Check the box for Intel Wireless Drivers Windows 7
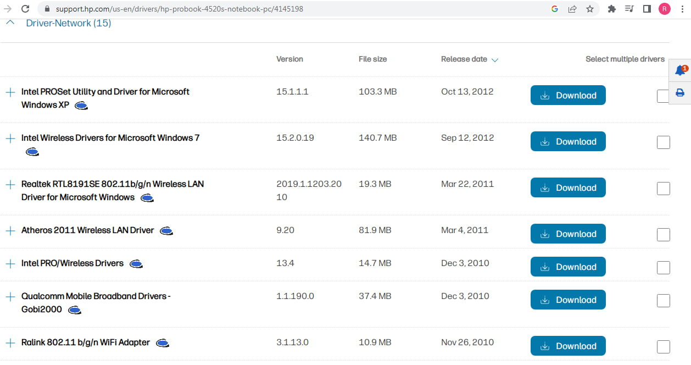Image resolution: width=691 pixels, height=365 pixels. [664, 142]
